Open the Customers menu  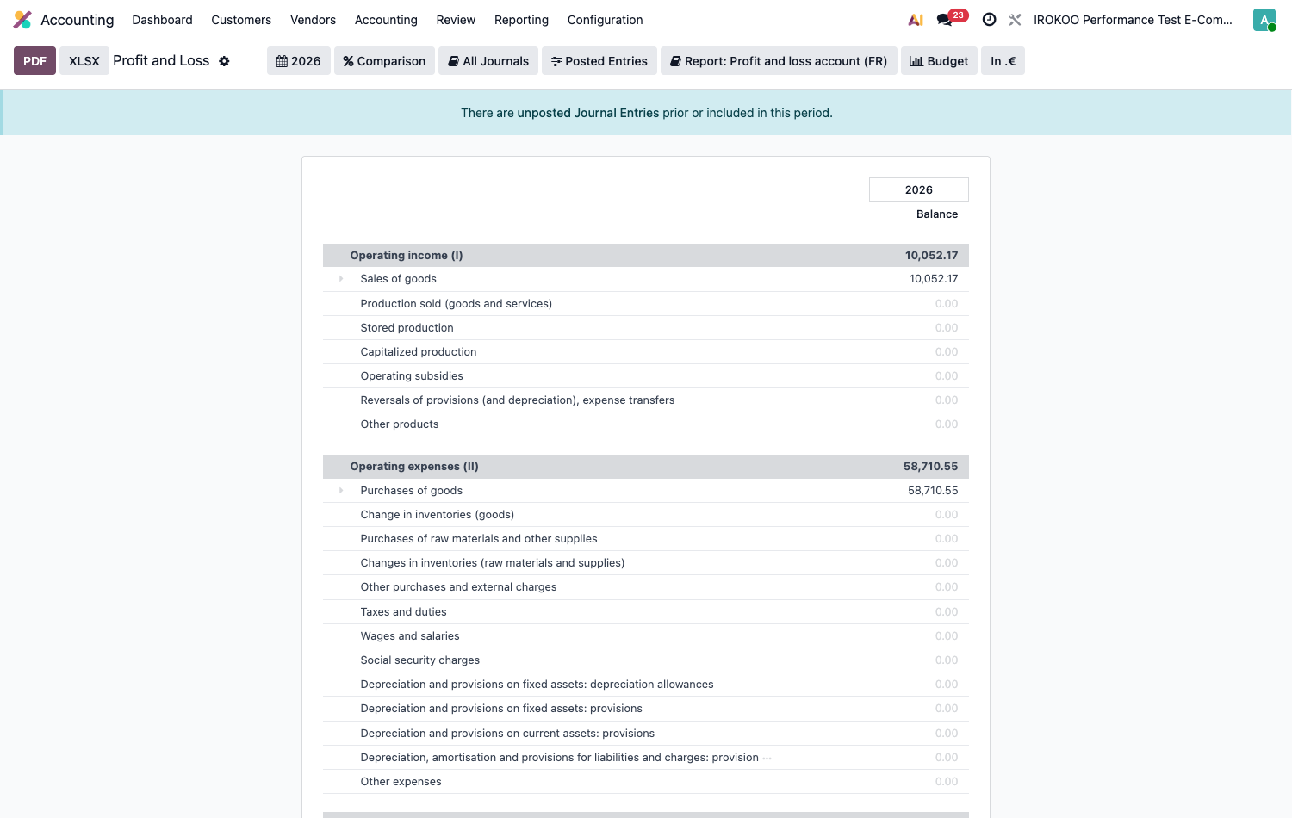point(241,20)
